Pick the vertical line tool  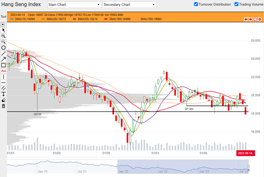click(x=3, y=77)
